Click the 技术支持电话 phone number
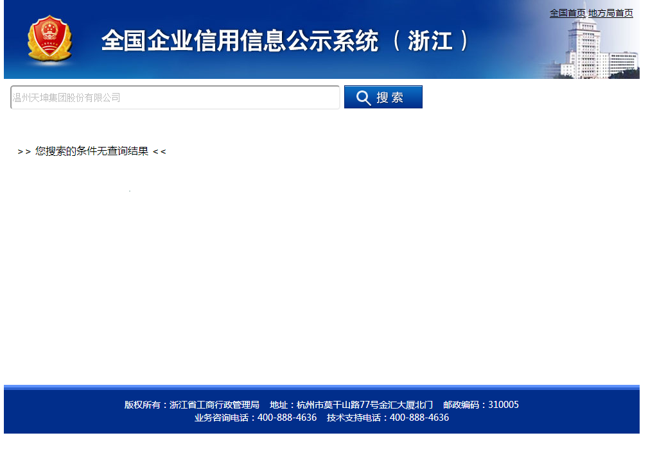 pyautogui.click(x=387, y=418)
